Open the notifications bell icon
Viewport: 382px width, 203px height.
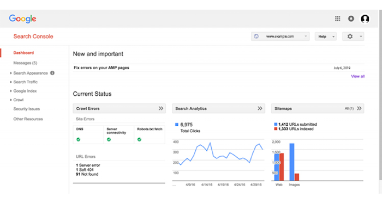click(351, 19)
